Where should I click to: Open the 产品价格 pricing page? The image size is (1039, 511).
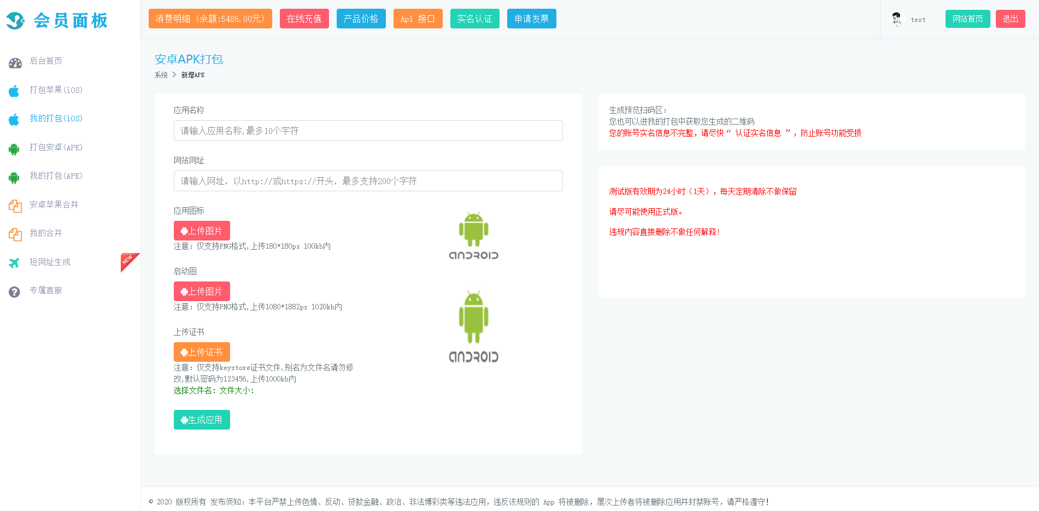click(x=361, y=19)
